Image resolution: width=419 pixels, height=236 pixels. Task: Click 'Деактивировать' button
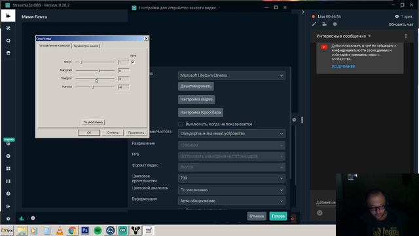coord(196,86)
